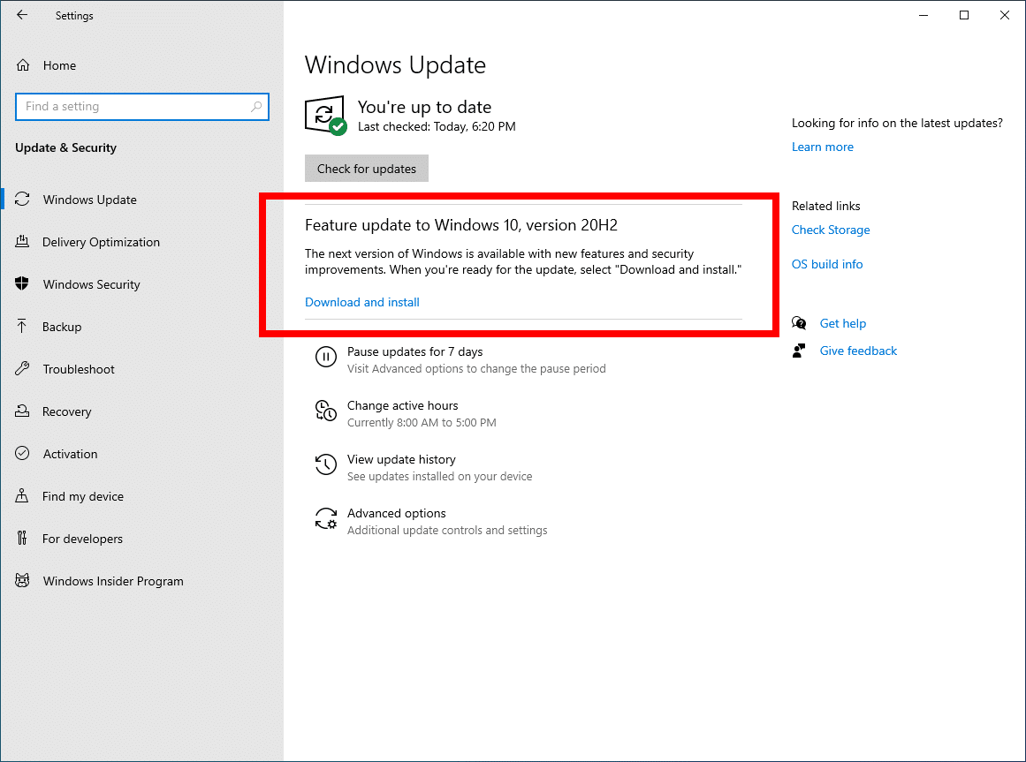Click the Download and install link
Viewport: 1026px width, 762px height.
(361, 302)
